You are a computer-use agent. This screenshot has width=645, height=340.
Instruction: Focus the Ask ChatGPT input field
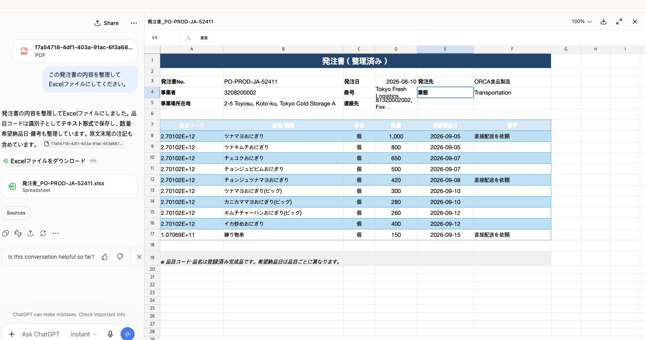click(x=41, y=334)
